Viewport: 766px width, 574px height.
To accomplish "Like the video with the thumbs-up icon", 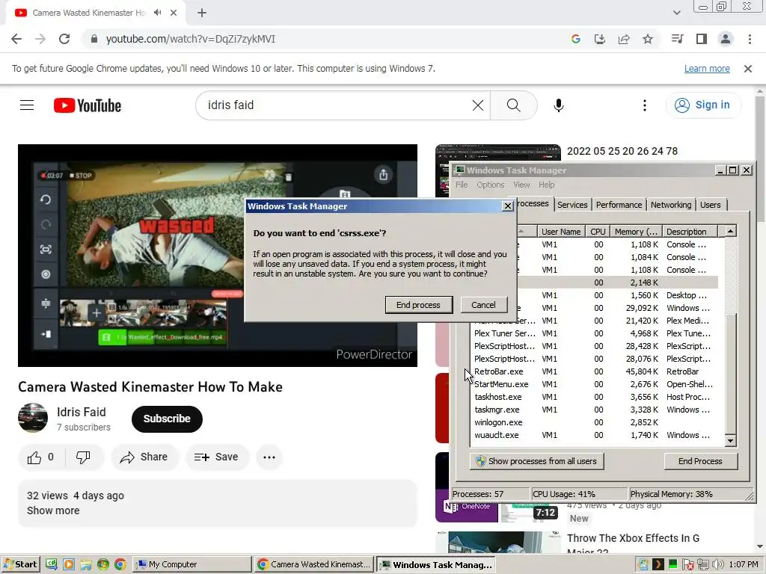I will (x=42, y=457).
